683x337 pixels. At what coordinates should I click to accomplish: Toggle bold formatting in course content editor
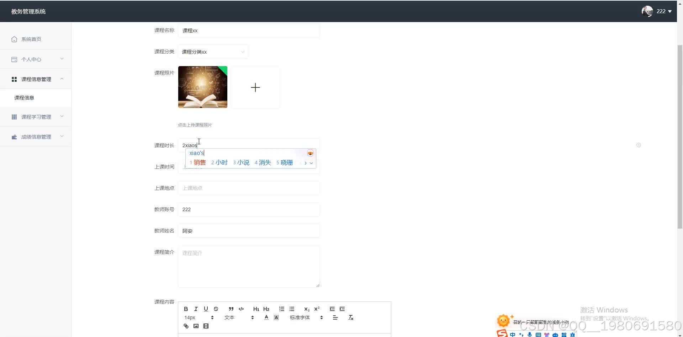click(x=186, y=309)
